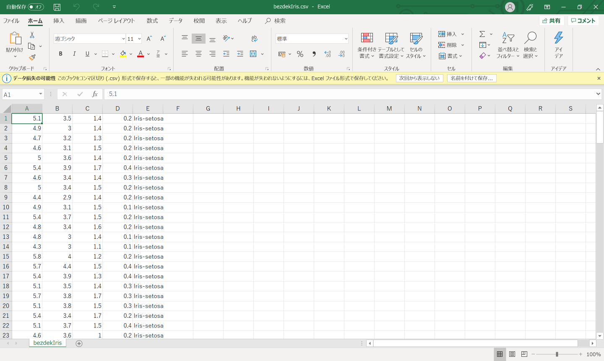The height and width of the screenshot is (361, 604).
Task: Toggle Align Right for cells
Action: (x=212, y=54)
